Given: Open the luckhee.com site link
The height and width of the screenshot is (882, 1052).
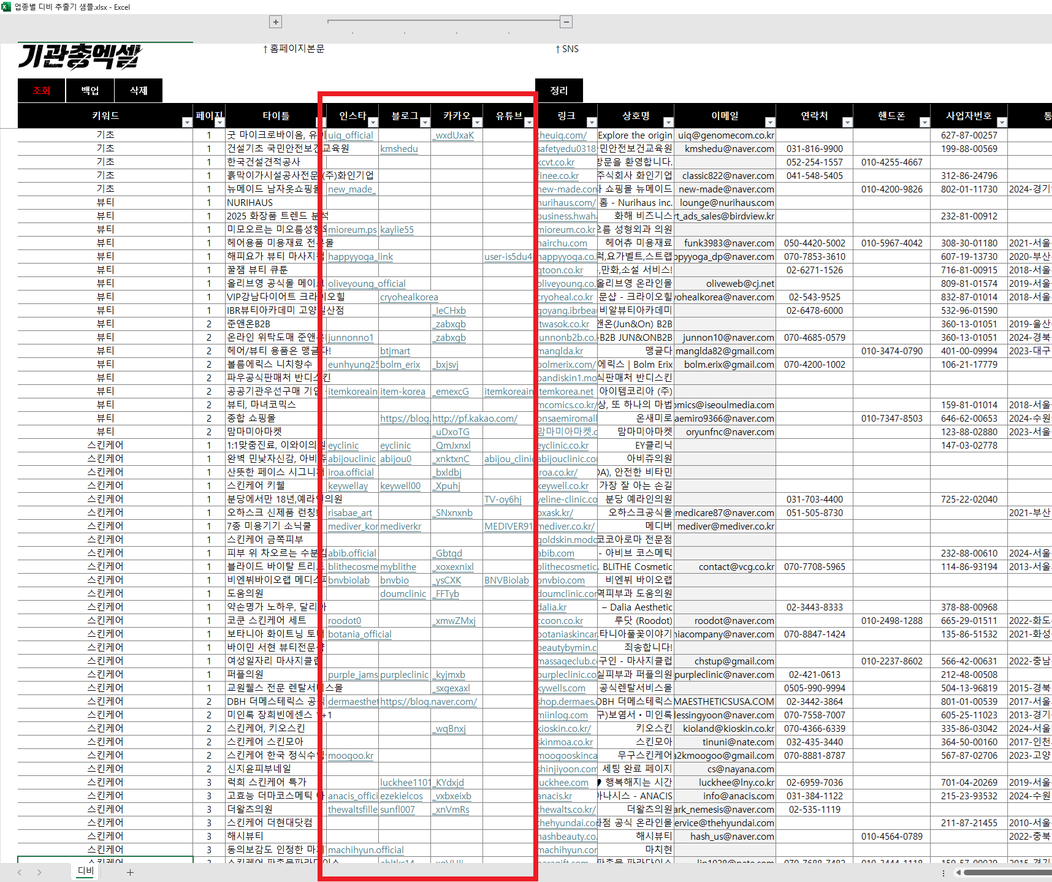Looking at the screenshot, I should tap(563, 783).
